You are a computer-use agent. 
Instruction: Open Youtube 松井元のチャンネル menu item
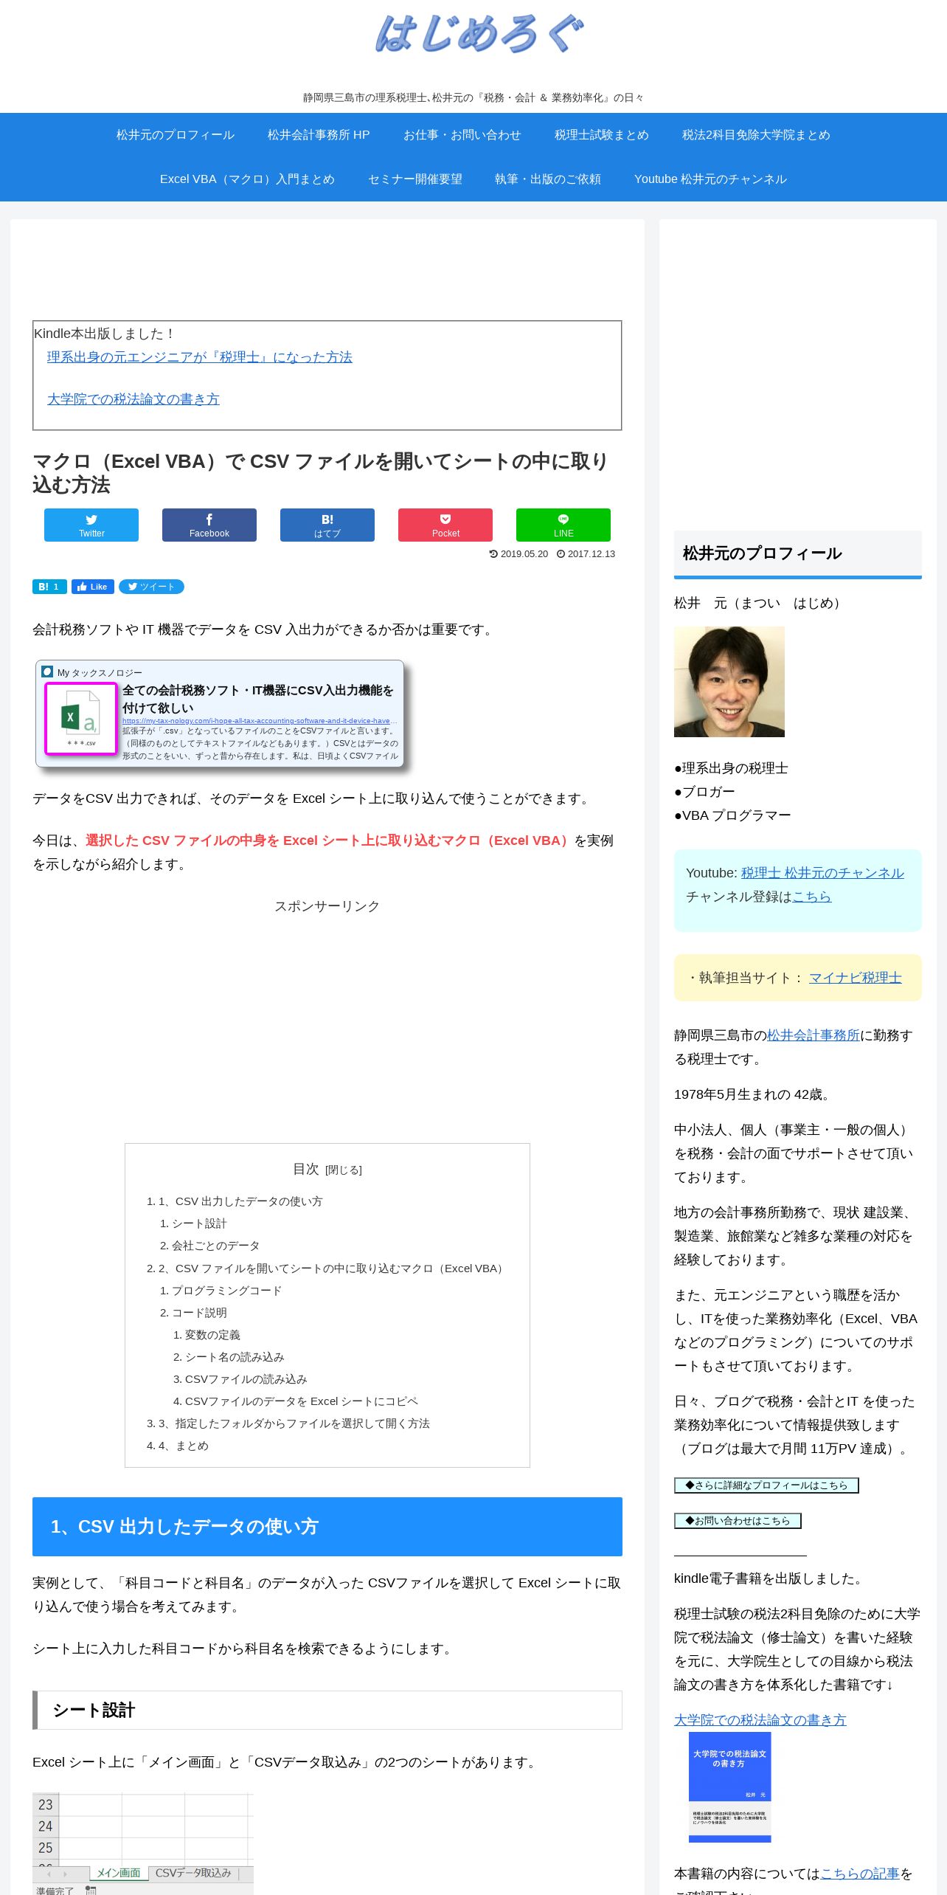[x=710, y=179]
